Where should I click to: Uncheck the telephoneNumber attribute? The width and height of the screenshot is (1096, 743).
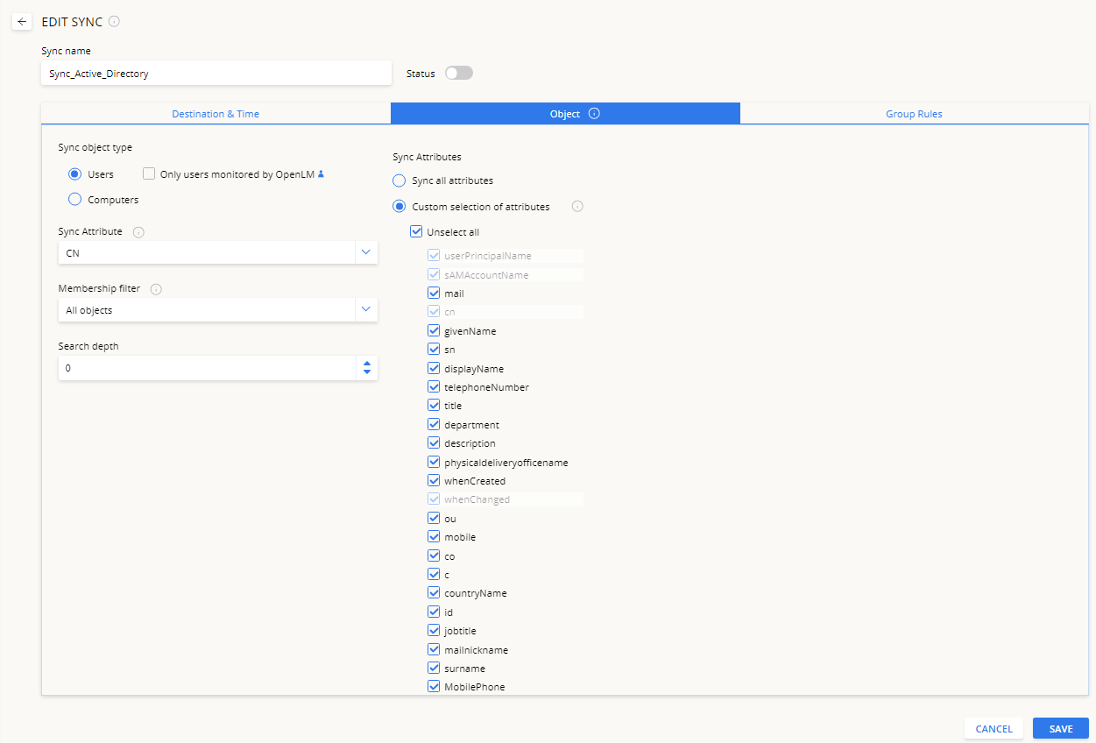[434, 387]
